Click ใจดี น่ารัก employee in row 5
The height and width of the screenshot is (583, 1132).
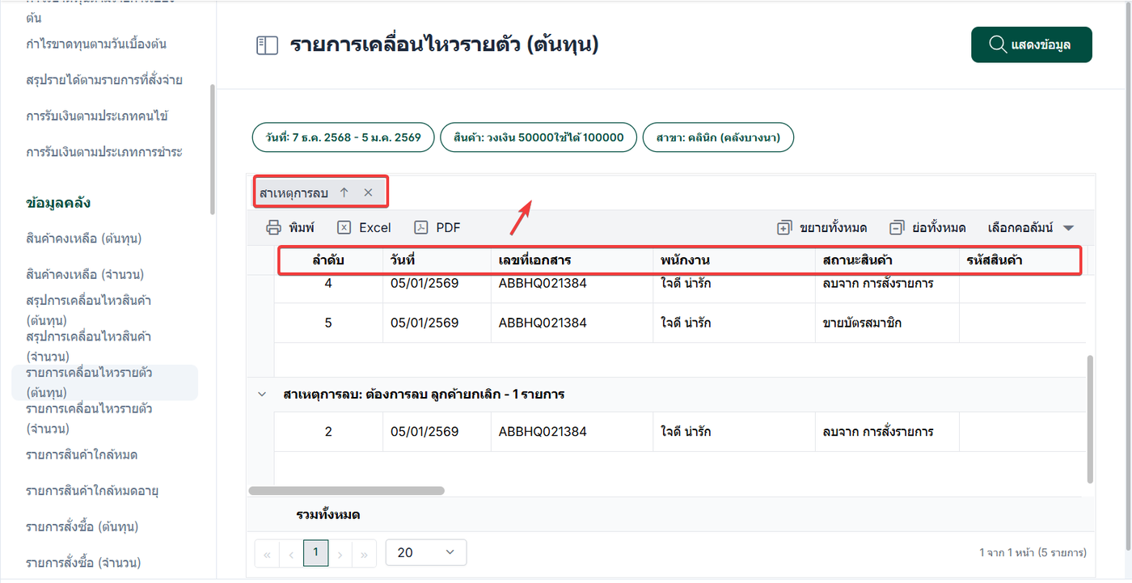pos(686,323)
